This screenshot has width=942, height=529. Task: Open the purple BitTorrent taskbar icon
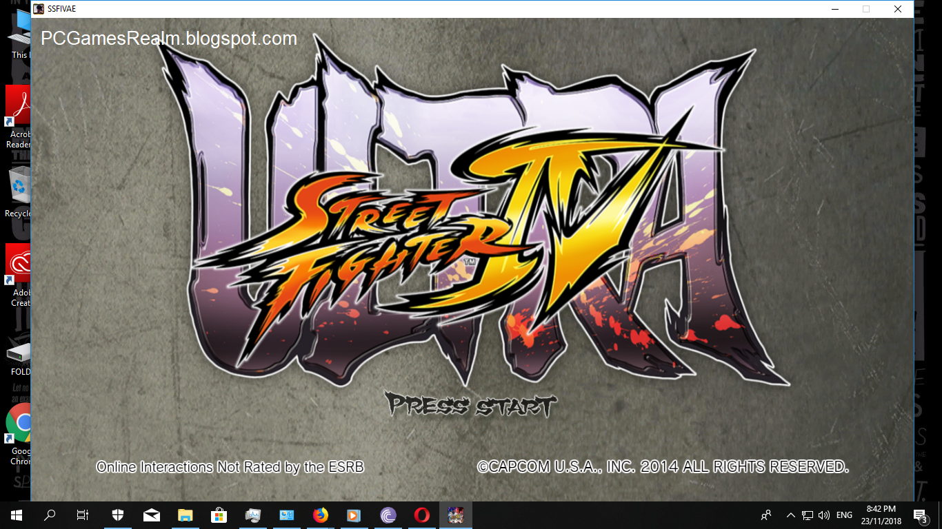(388, 515)
